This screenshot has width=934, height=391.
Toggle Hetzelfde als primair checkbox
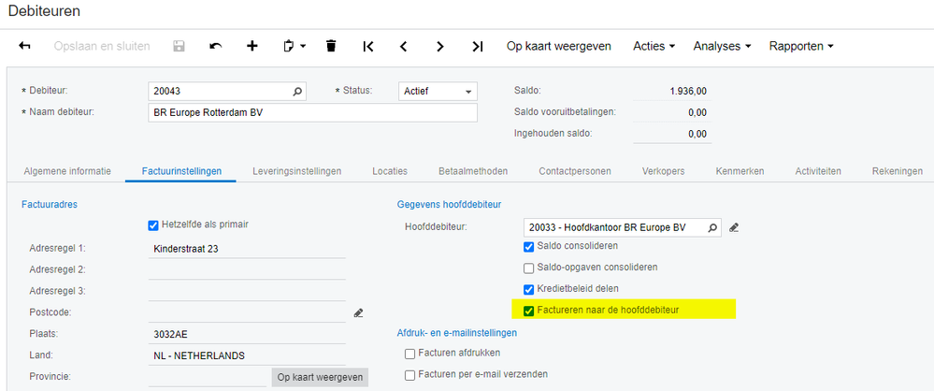click(153, 225)
